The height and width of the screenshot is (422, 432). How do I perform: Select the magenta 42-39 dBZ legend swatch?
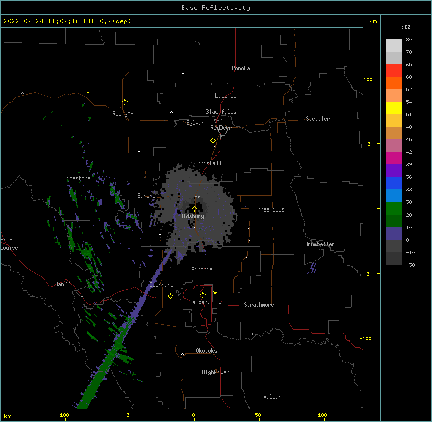(x=394, y=158)
